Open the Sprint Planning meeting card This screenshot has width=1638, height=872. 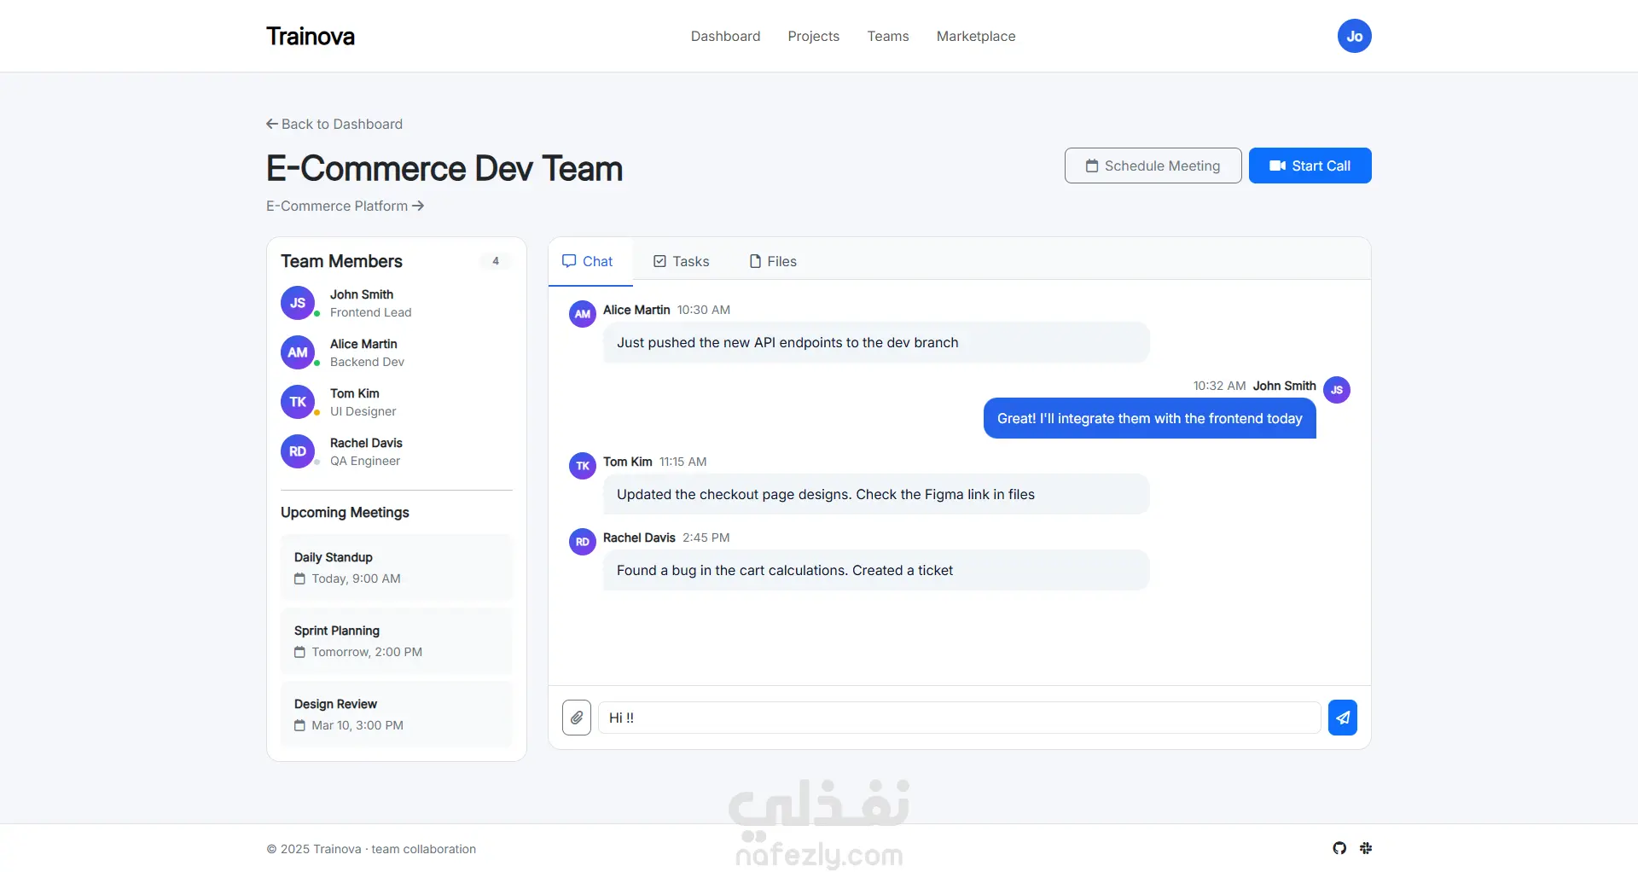click(396, 641)
